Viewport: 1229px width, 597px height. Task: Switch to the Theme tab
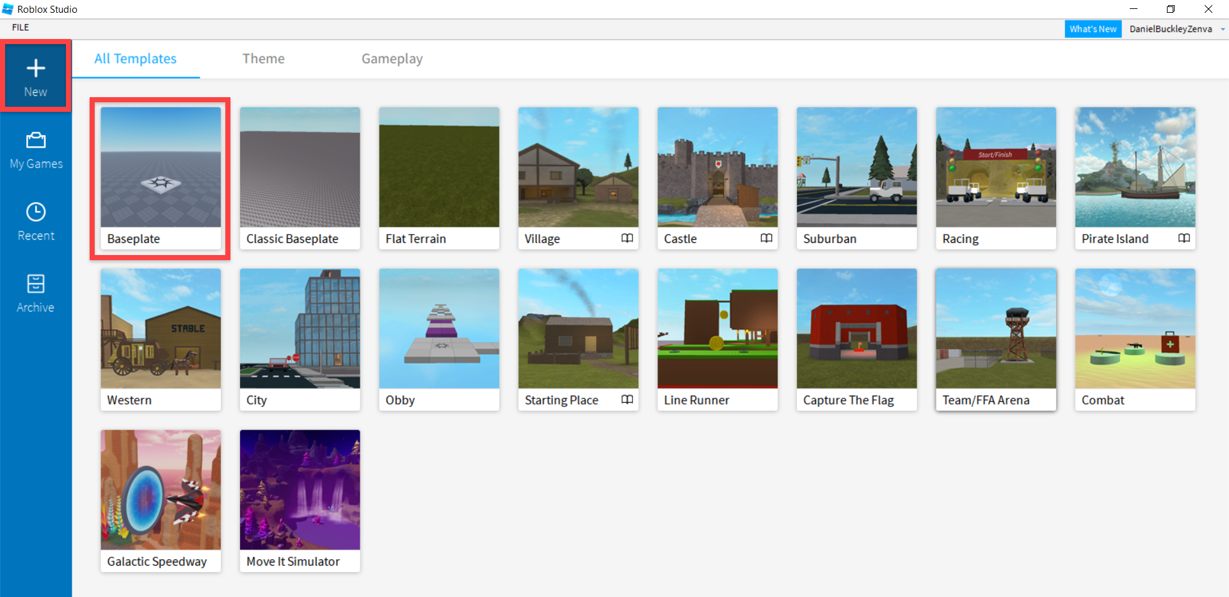(x=263, y=59)
